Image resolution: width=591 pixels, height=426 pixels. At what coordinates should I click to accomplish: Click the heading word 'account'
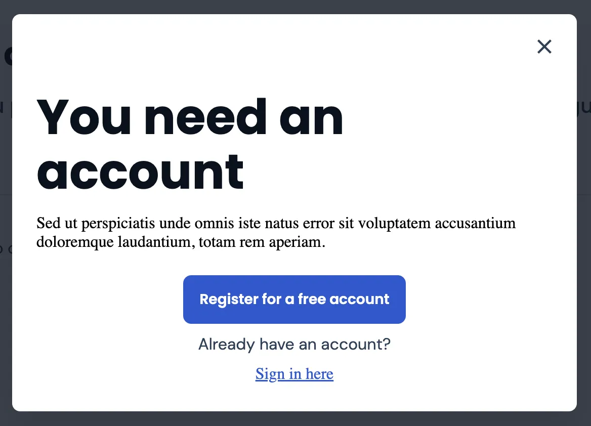pos(140,171)
